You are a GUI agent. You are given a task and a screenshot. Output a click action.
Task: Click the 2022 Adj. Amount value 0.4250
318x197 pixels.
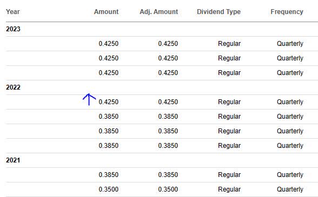tap(168, 102)
